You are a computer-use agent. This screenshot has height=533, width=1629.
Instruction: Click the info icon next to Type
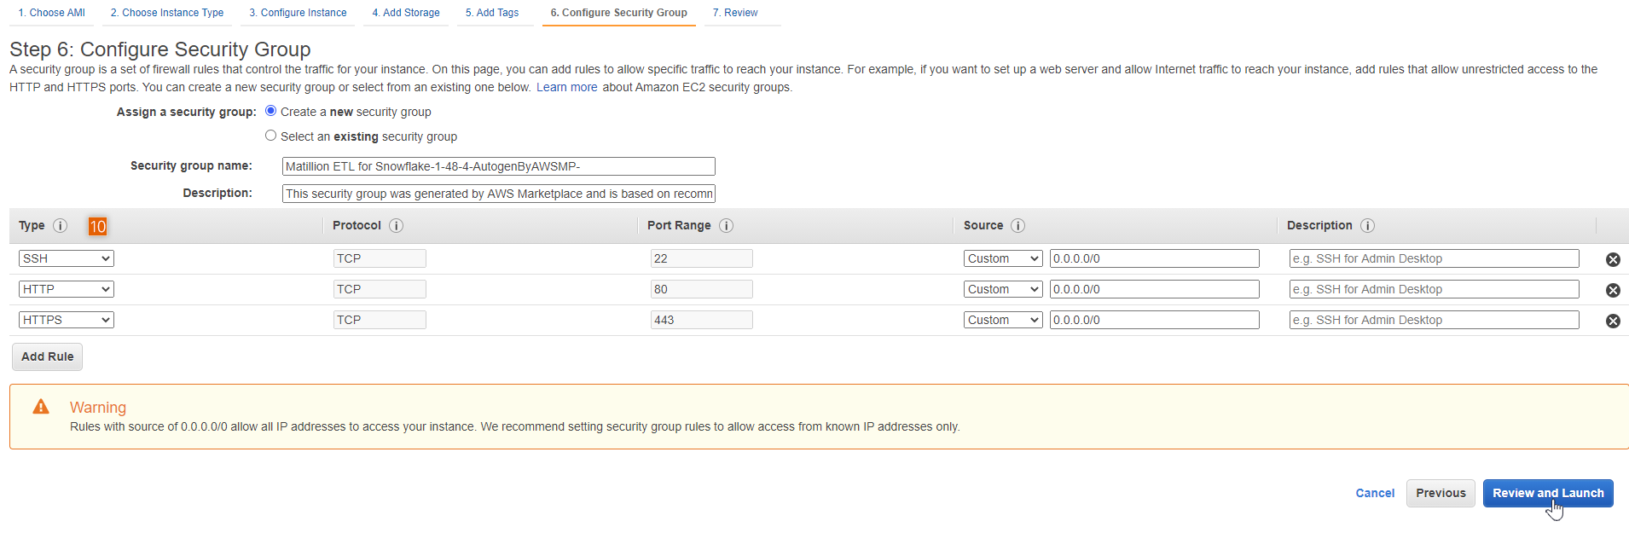(60, 226)
